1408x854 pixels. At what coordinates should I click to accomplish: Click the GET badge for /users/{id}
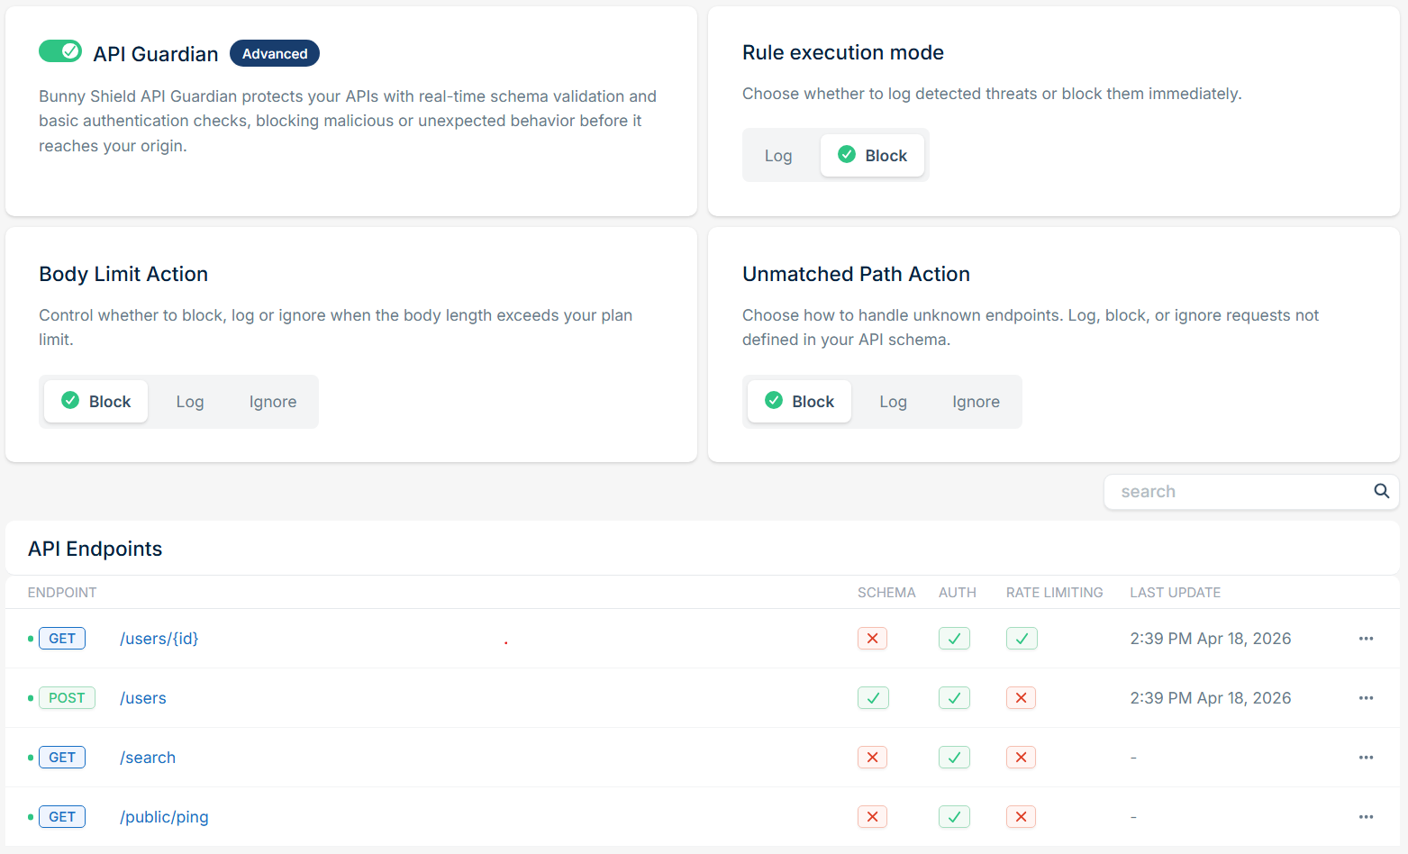tap(62, 639)
